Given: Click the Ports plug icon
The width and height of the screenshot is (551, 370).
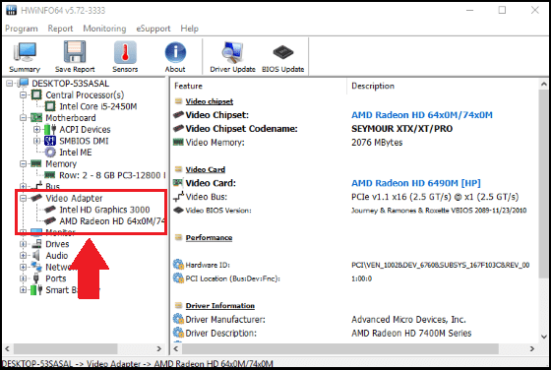Looking at the screenshot, I should click(35, 278).
